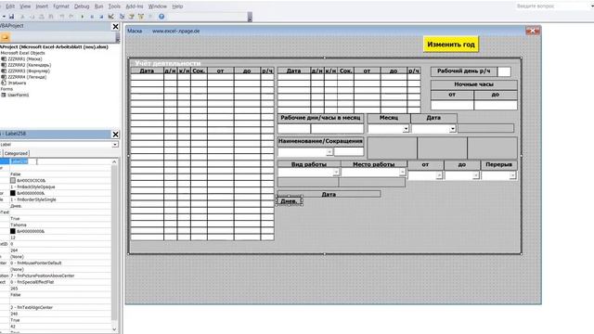Click the Find icon in the toolbar
This screenshot has height=334, width=594.
coord(51,17)
